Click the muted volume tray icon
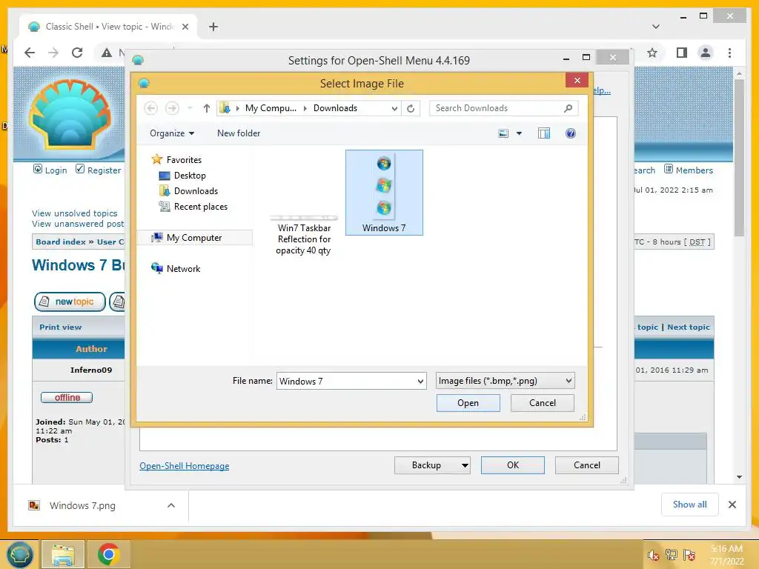Viewport: 759px width, 569px height. coord(653,555)
